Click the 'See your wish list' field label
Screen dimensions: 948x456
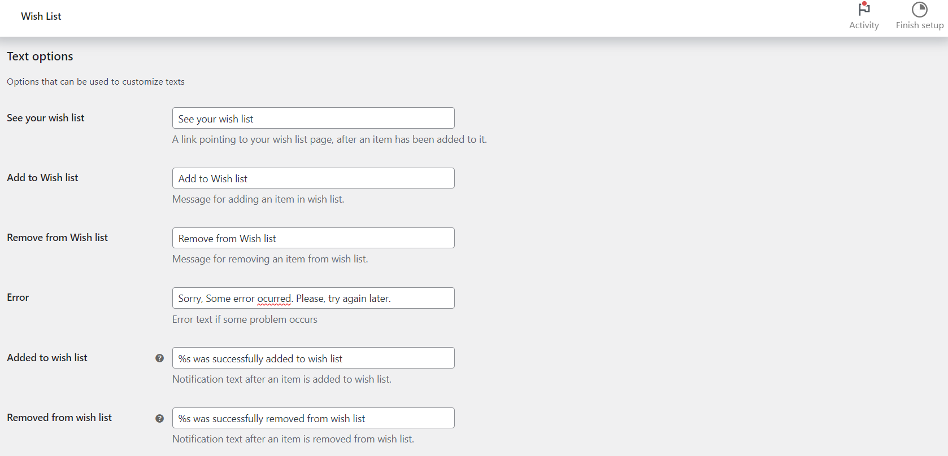[x=46, y=118]
